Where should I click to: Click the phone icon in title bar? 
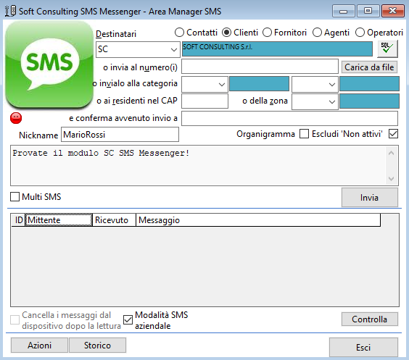click(10, 11)
